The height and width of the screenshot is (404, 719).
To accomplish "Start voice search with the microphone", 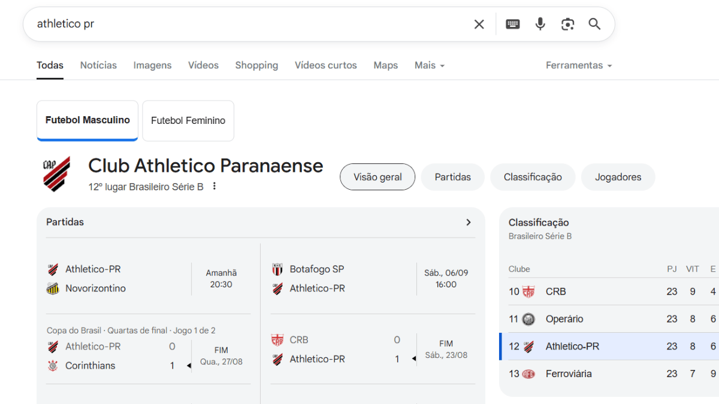I will tap(540, 24).
